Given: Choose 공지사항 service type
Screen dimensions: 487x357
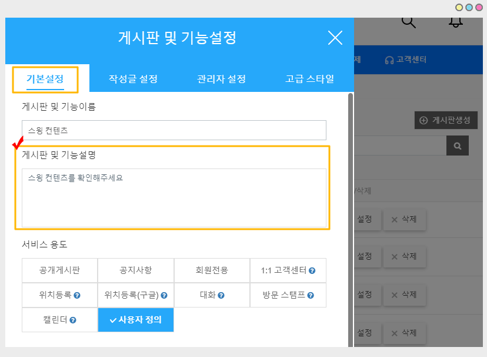Looking at the screenshot, I should 136,270.
